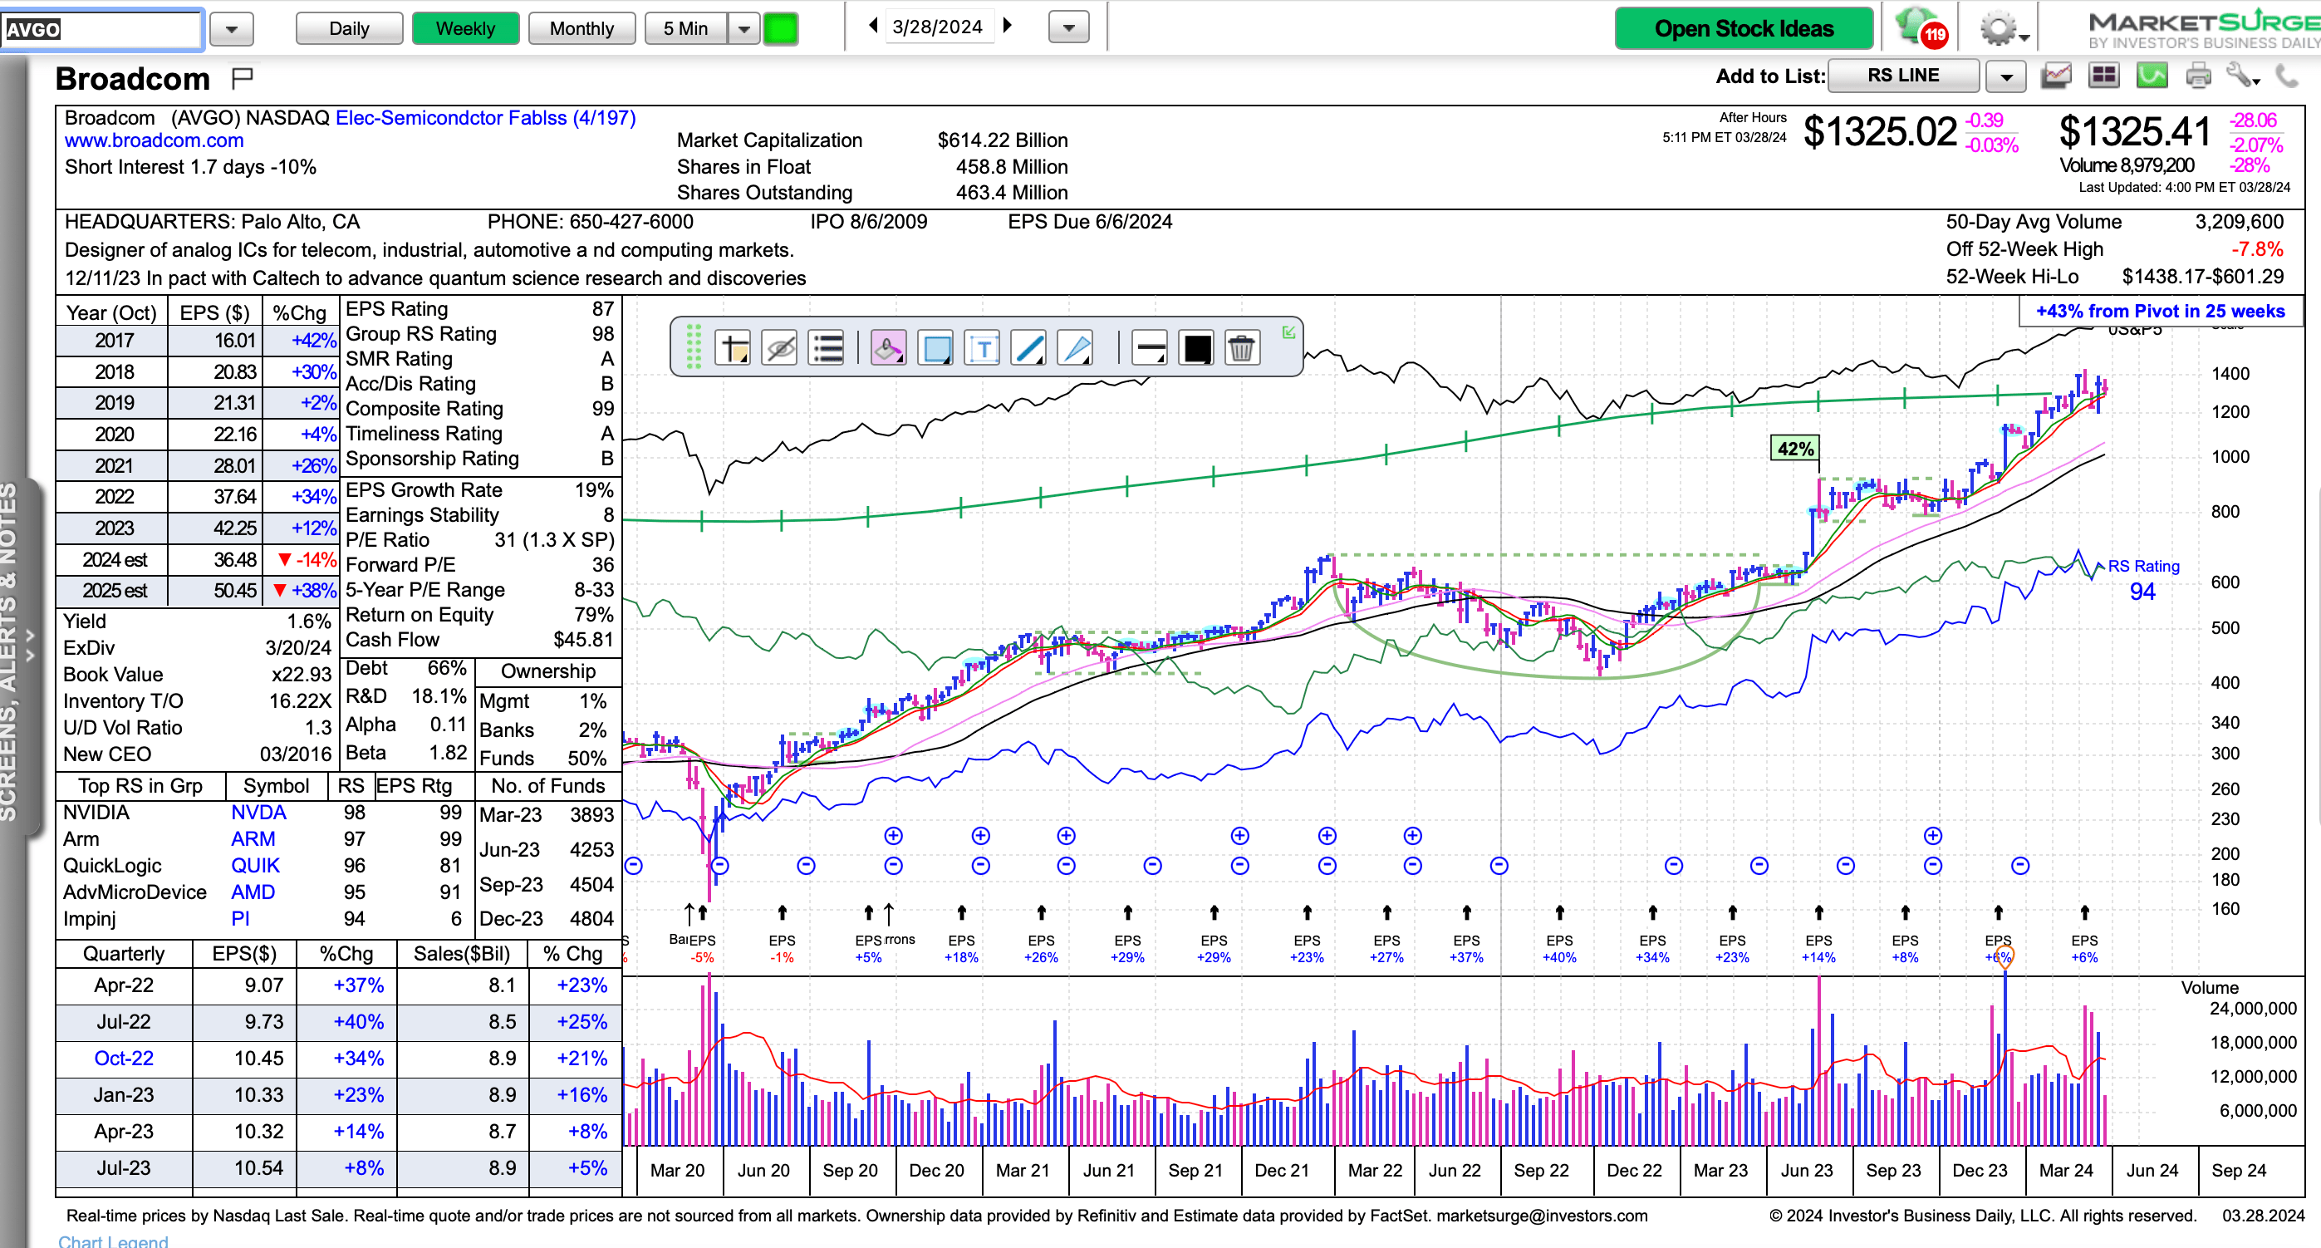
Task: Expand the 5 Min interval dropdown
Action: point(743,29)
